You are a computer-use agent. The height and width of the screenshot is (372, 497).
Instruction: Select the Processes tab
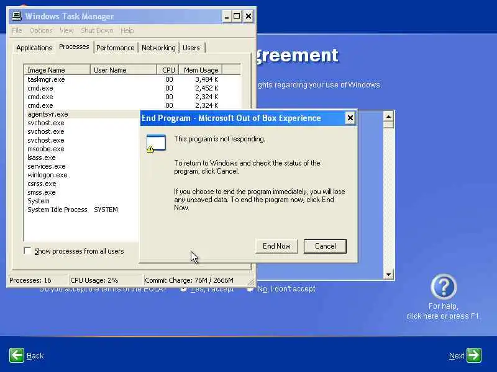pos(74,47)
